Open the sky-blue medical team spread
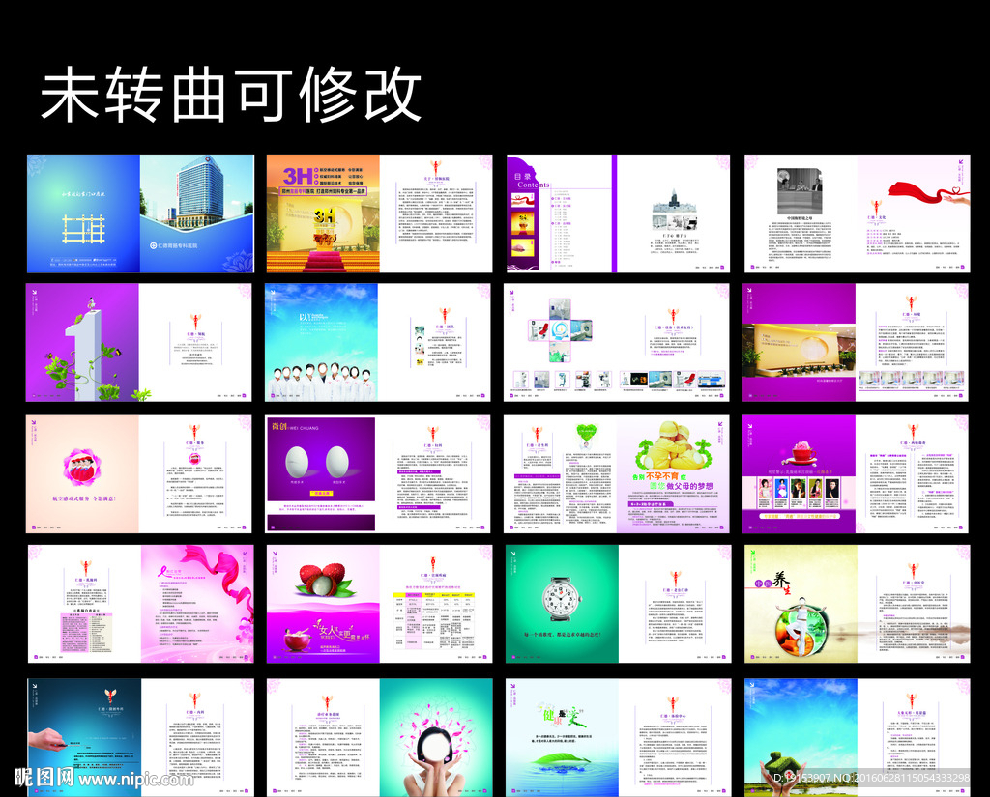The width and height of the screenshot is (990, 797). pos(378,342)
